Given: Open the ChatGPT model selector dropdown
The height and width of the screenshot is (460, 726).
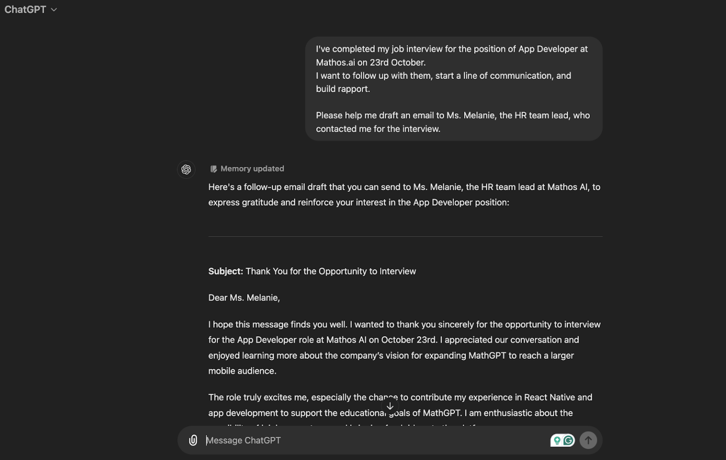Looking at the screenshot, I should (x=31, y=9).
